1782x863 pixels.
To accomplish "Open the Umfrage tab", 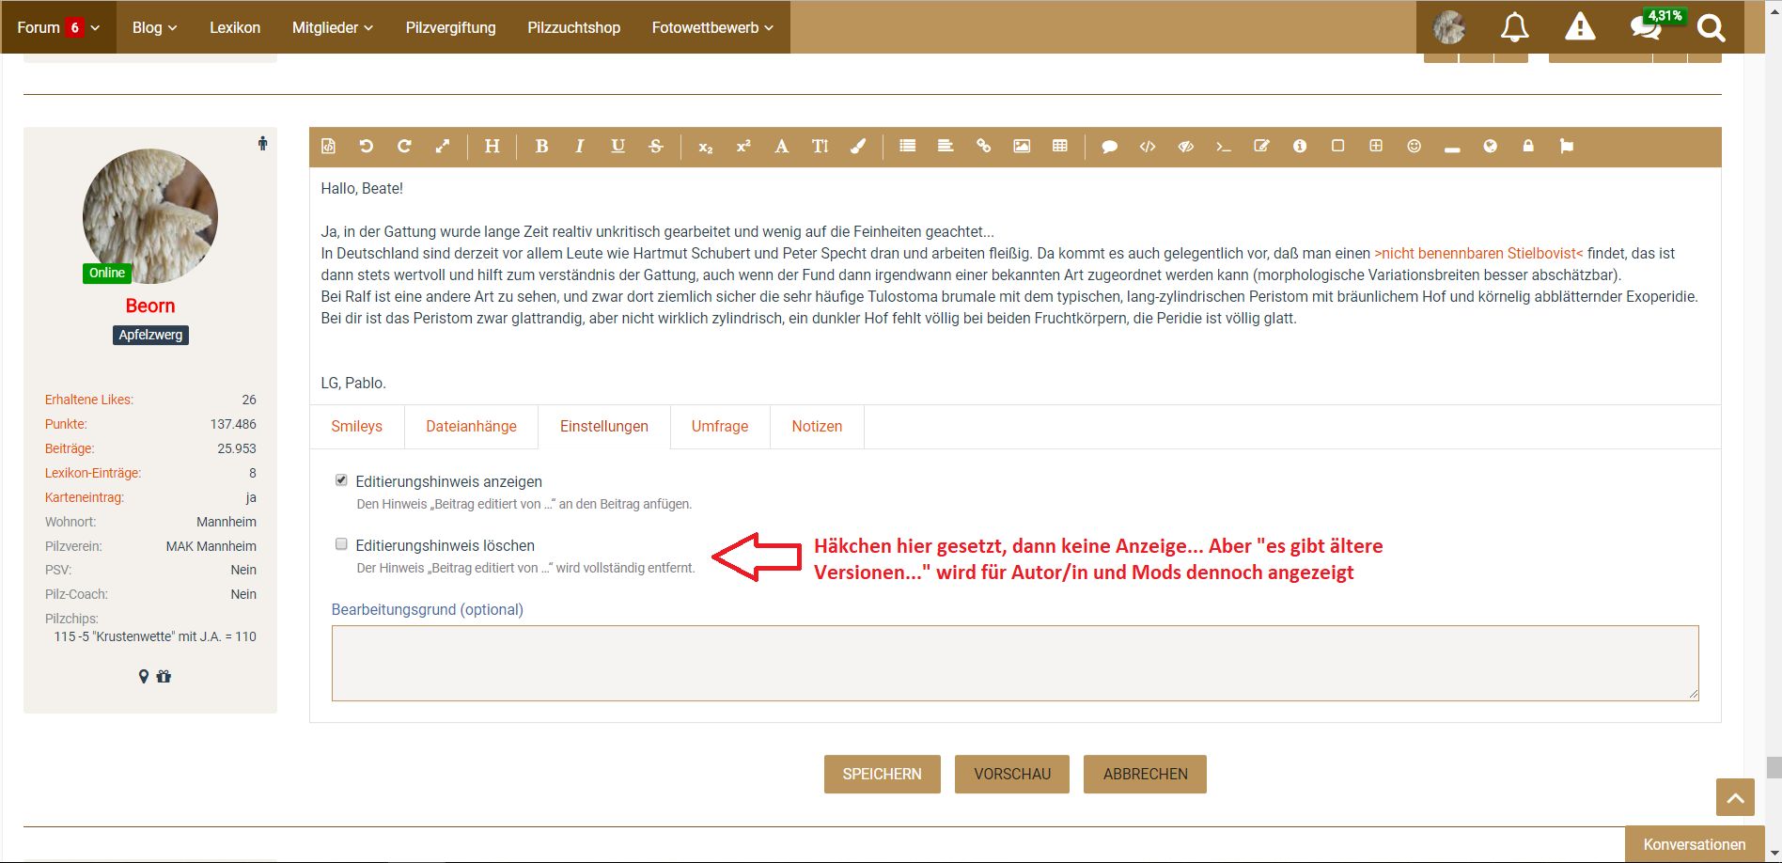I will (720, 427).
